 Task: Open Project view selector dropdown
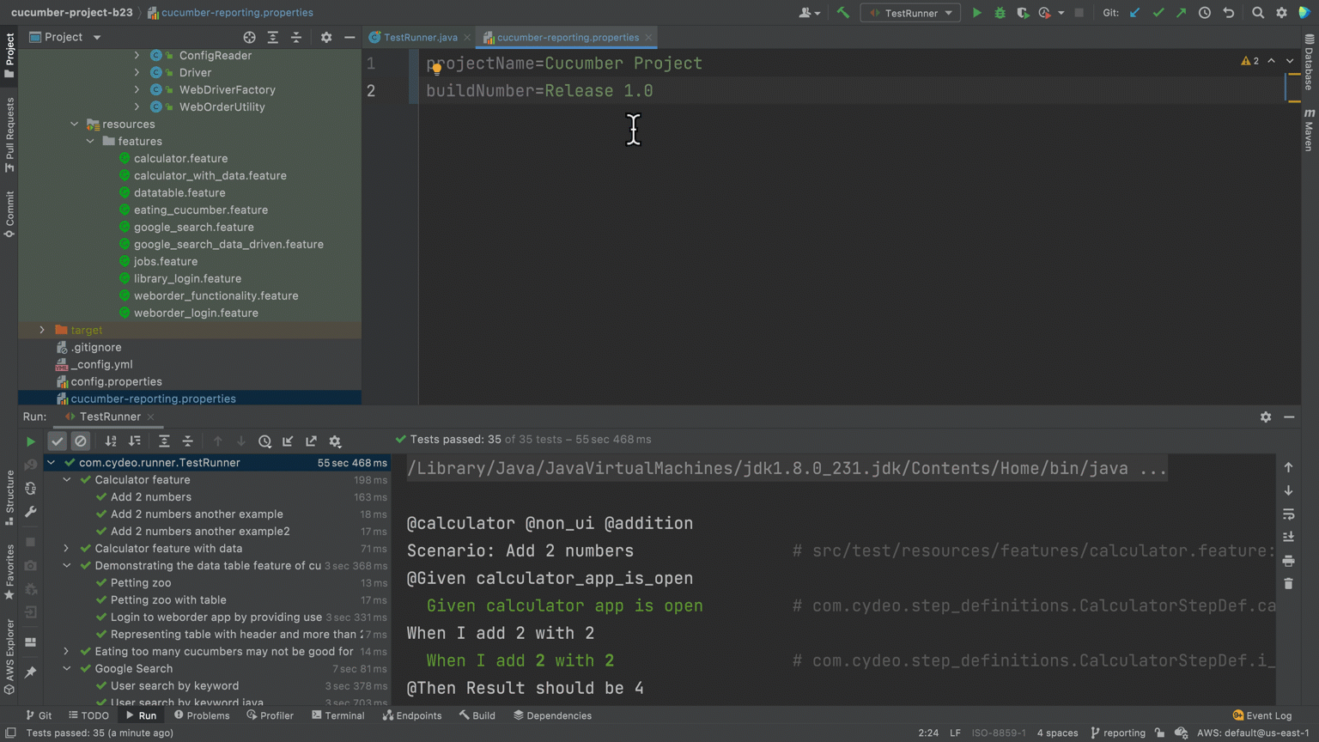point(66,37)
